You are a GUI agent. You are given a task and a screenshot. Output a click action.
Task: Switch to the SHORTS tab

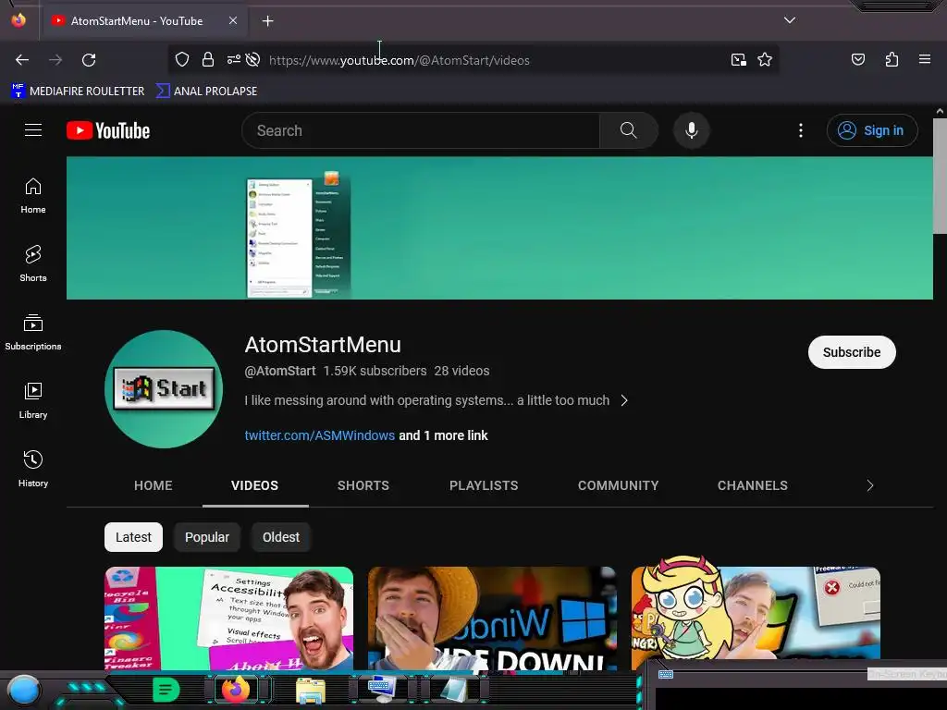[363, 485]
